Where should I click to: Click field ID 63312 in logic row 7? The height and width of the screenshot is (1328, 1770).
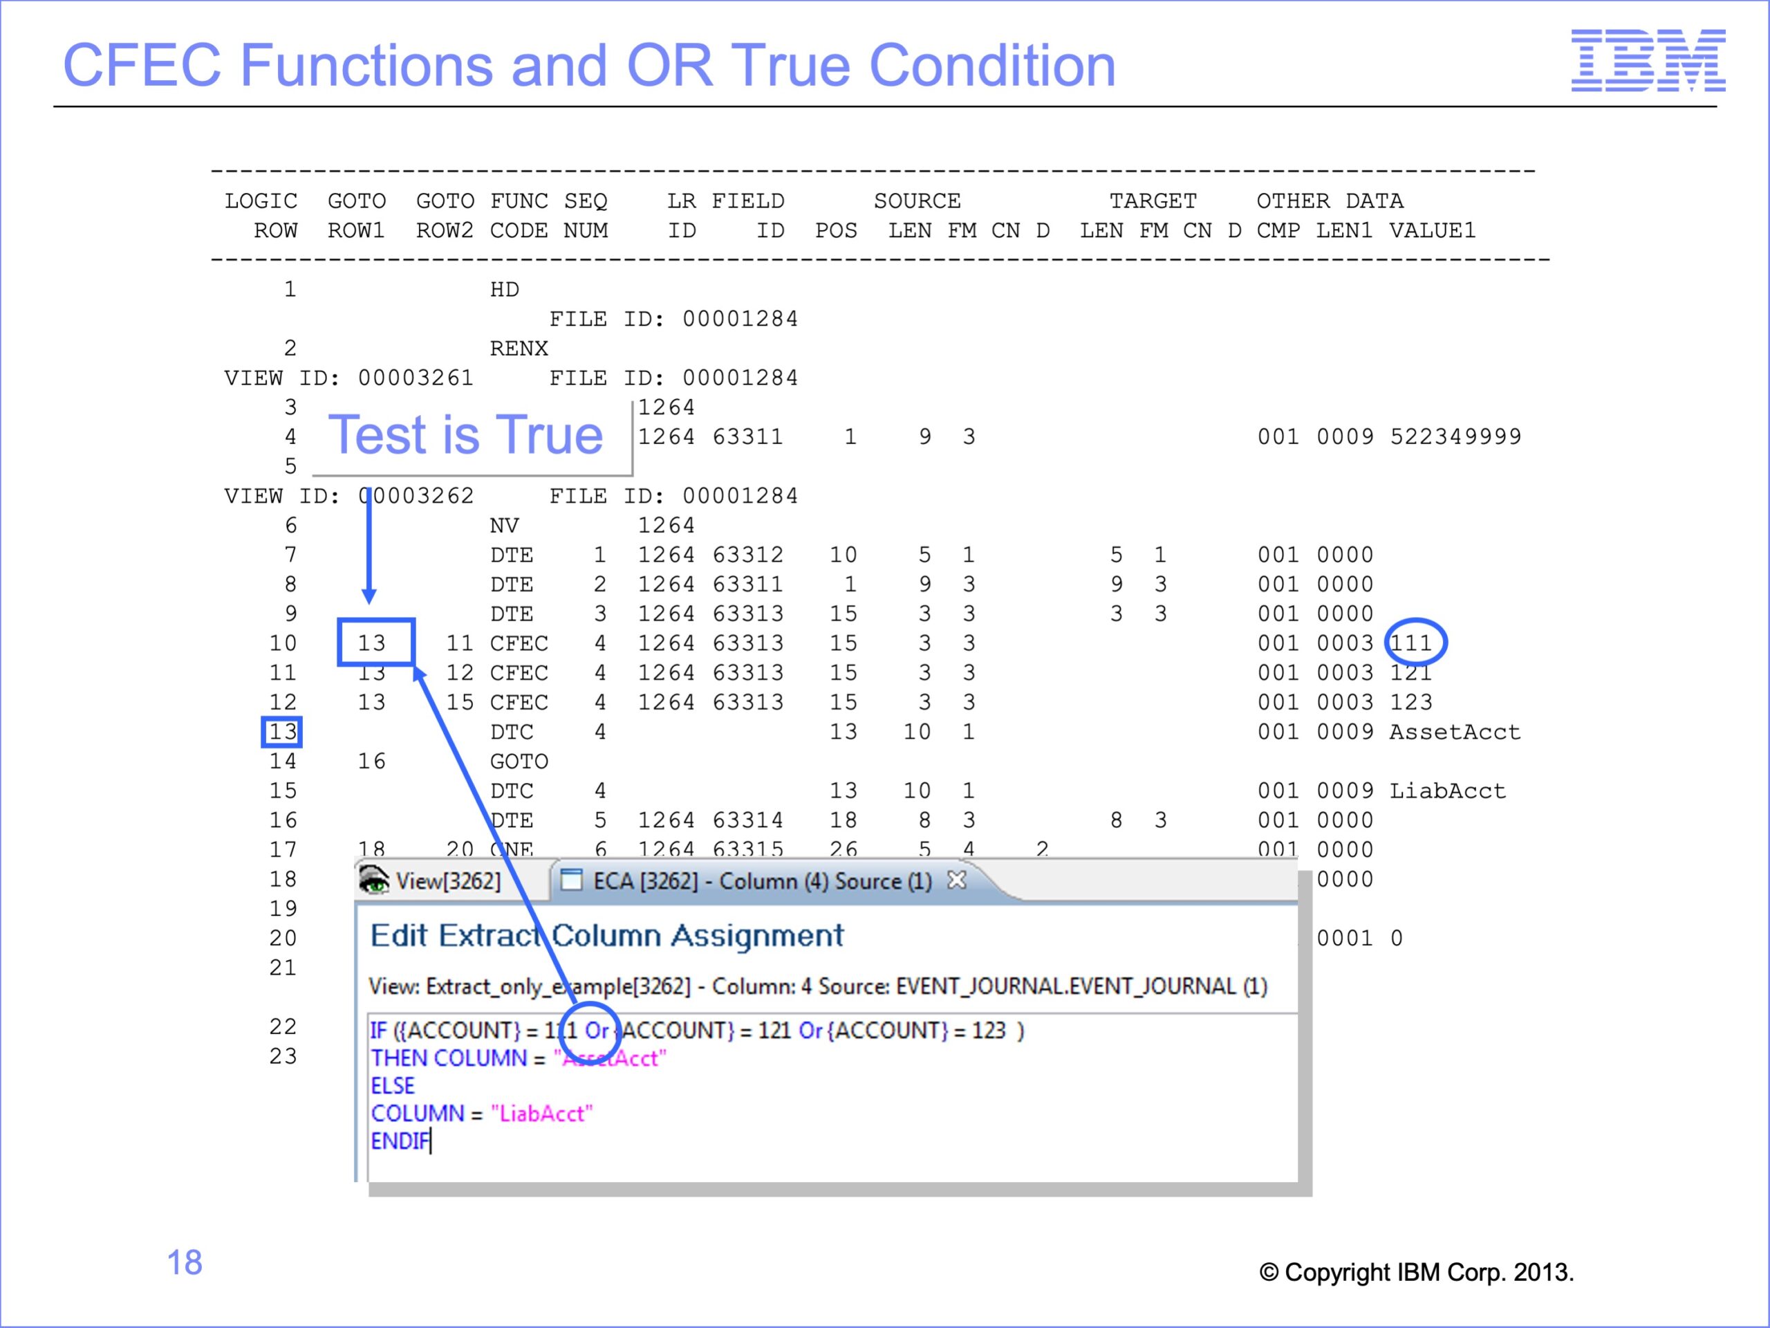[747, 555]
